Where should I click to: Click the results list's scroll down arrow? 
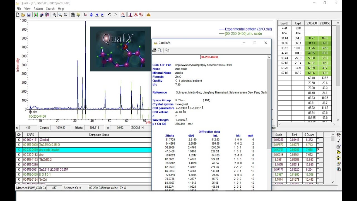click(x=332, y=182)
